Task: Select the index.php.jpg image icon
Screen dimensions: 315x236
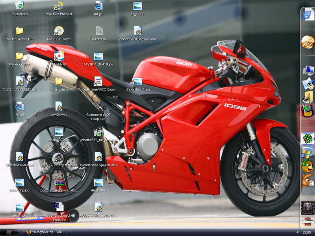Action: (19, 183)
